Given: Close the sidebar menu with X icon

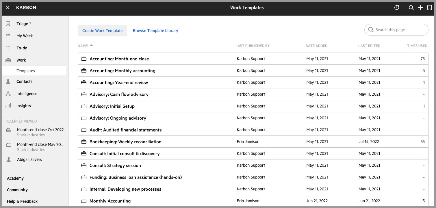Looking at the screenshot, I should [8, 8].
